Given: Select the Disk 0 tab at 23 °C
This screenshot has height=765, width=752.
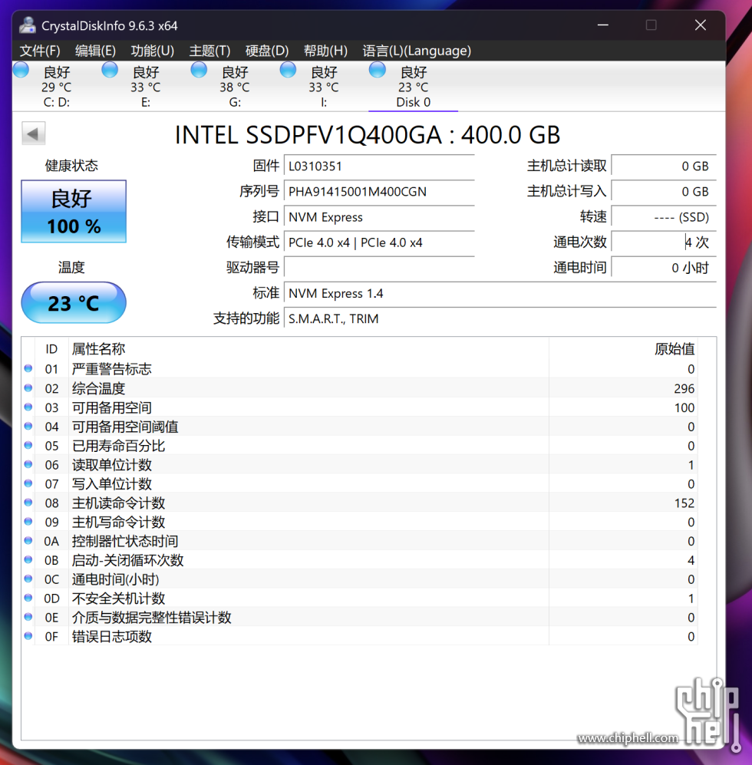Looking at the screenshot, I should [x=414, y=87].
